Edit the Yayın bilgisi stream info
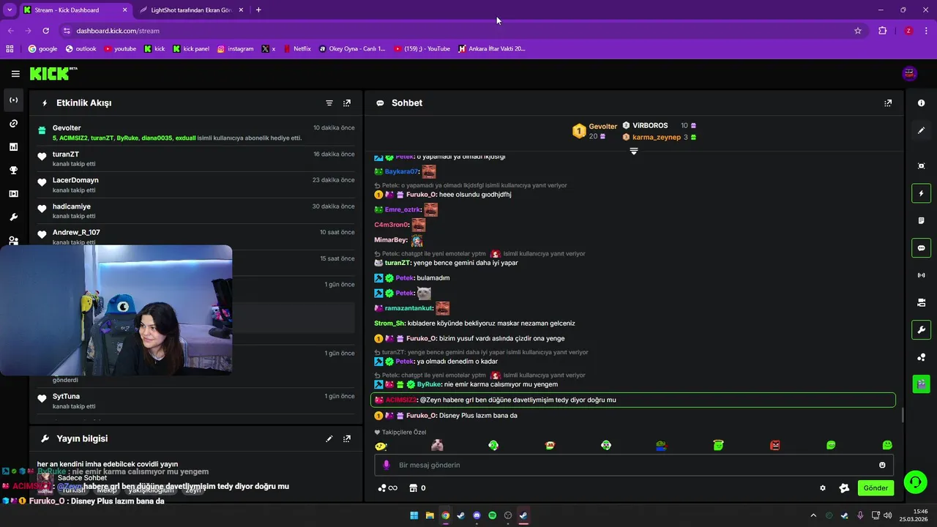Screen dimensions: 937x527 click(x=329, y=438)
